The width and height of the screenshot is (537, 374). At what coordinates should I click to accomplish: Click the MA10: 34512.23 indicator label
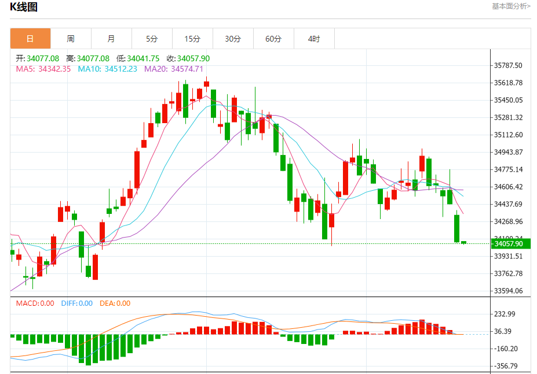pyautogui.click(x=108, y=69)
